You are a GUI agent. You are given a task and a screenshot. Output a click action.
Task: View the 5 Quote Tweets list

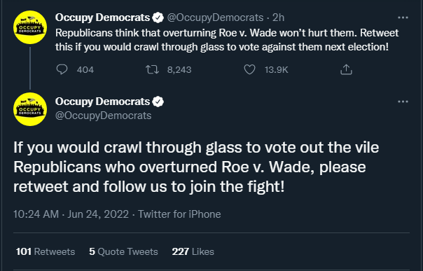point(123,251)
